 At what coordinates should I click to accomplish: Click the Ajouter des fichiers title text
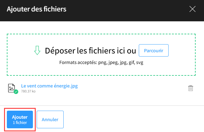pos(37,9)
